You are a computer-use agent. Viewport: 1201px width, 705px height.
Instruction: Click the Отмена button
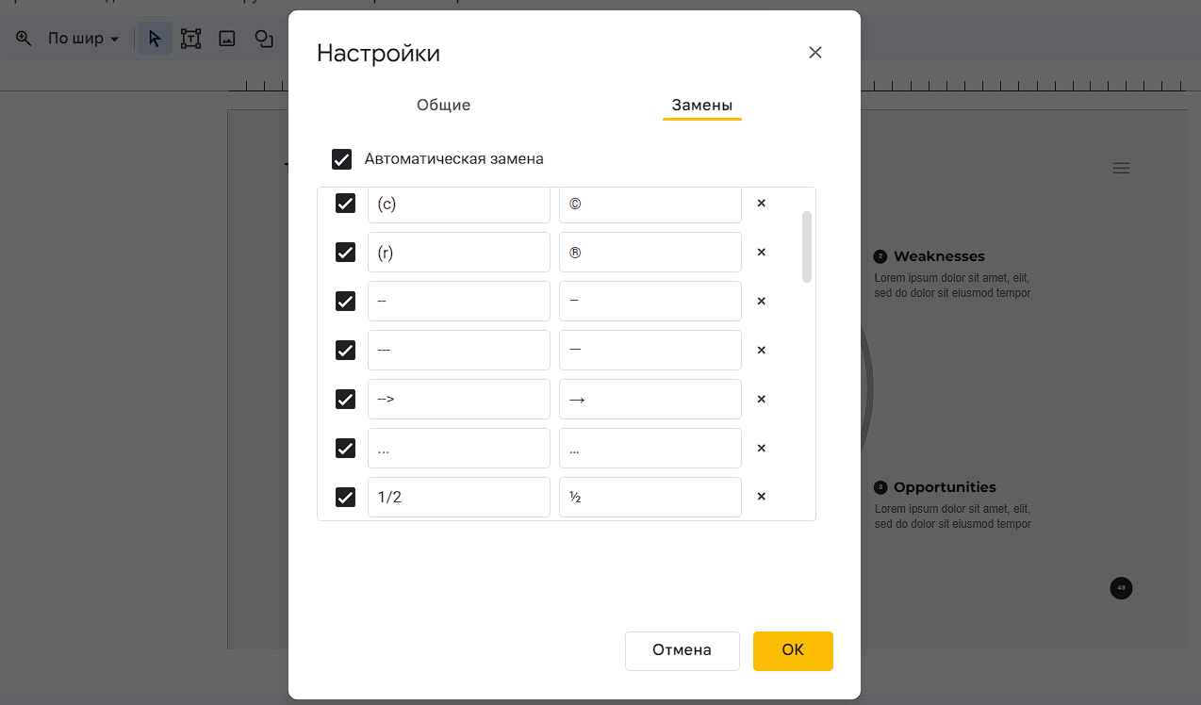click(682, 650)
